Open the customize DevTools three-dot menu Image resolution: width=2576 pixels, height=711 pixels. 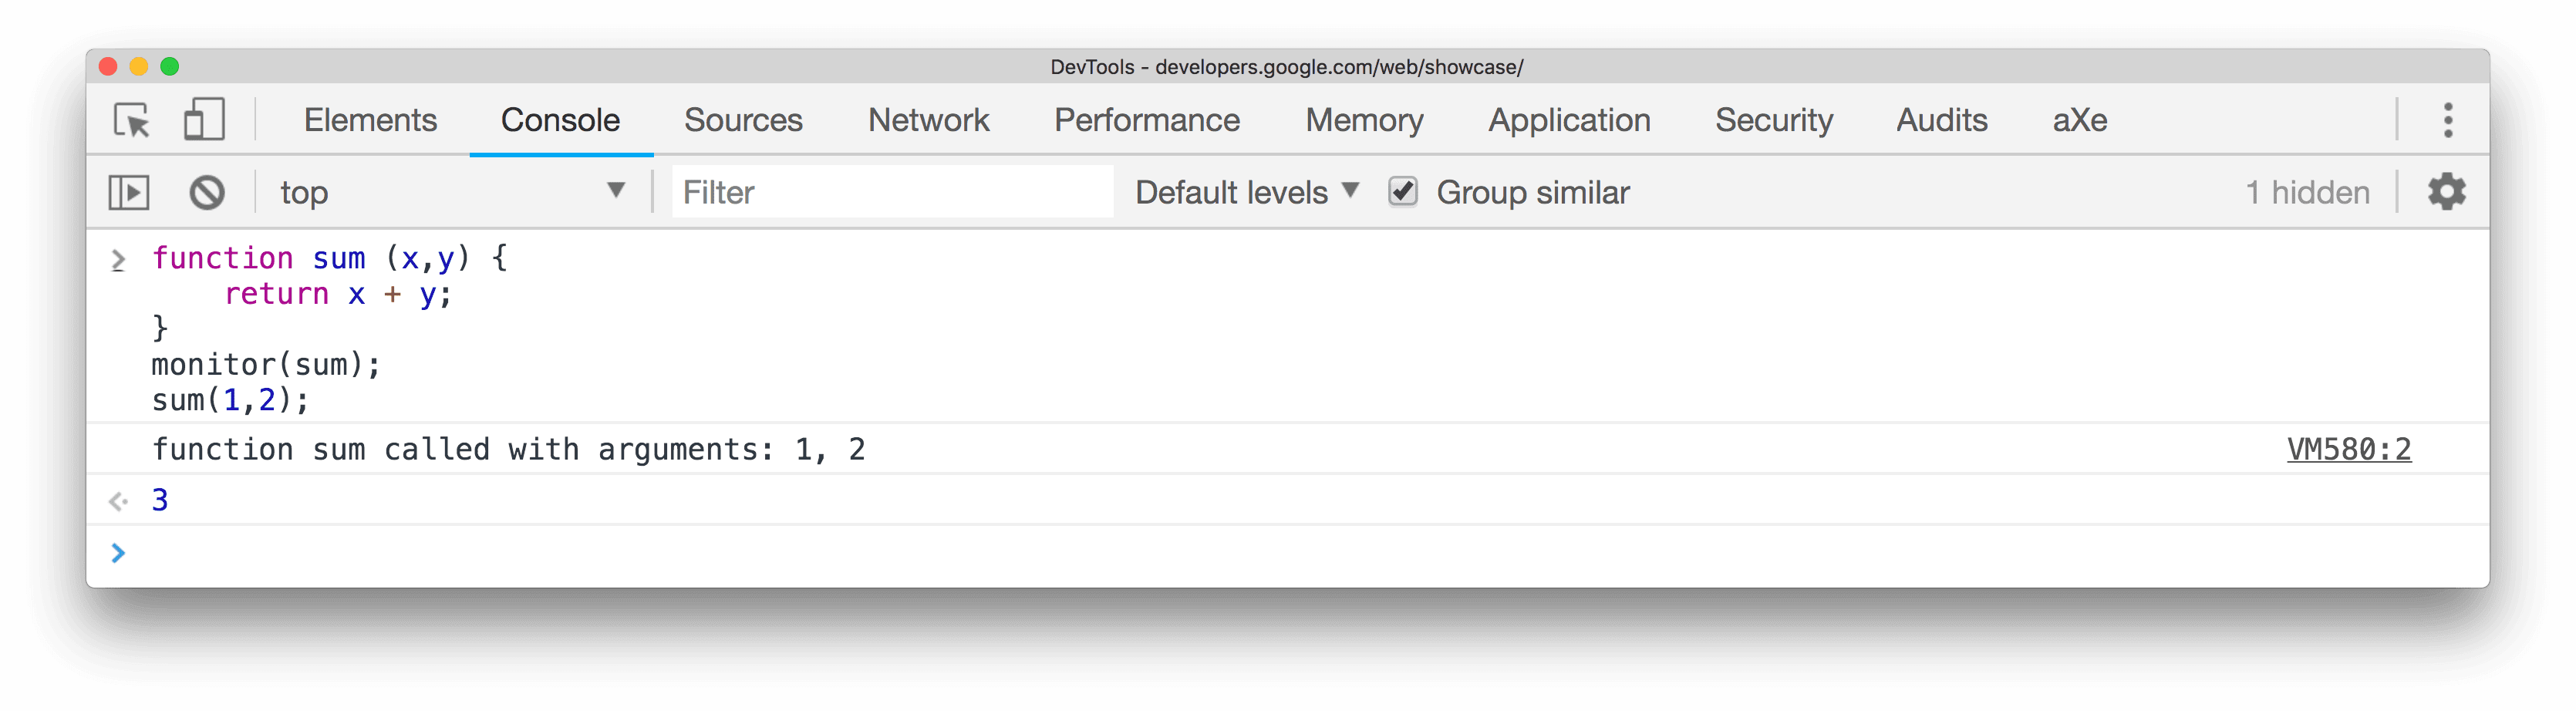click(2449, 120)
